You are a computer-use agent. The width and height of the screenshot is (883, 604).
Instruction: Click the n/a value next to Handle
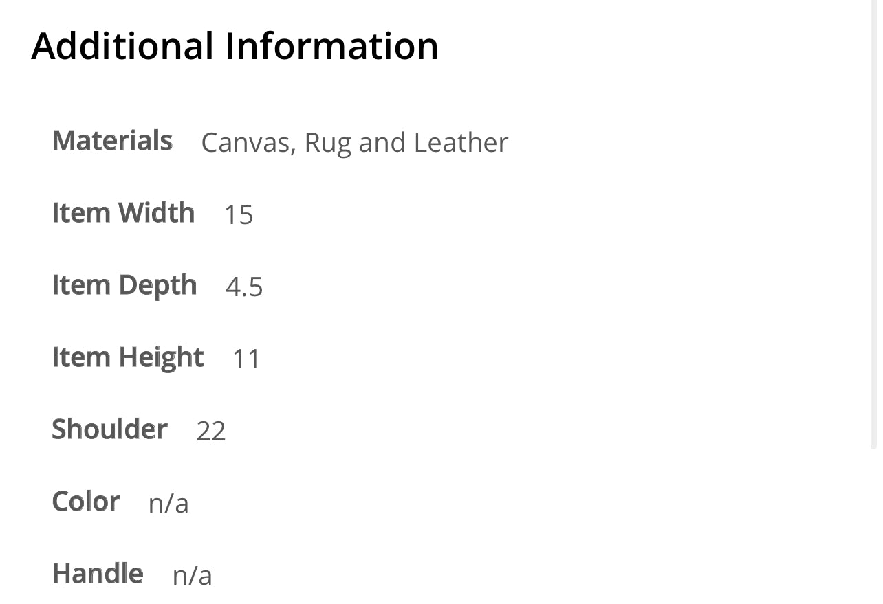(193, 575)
